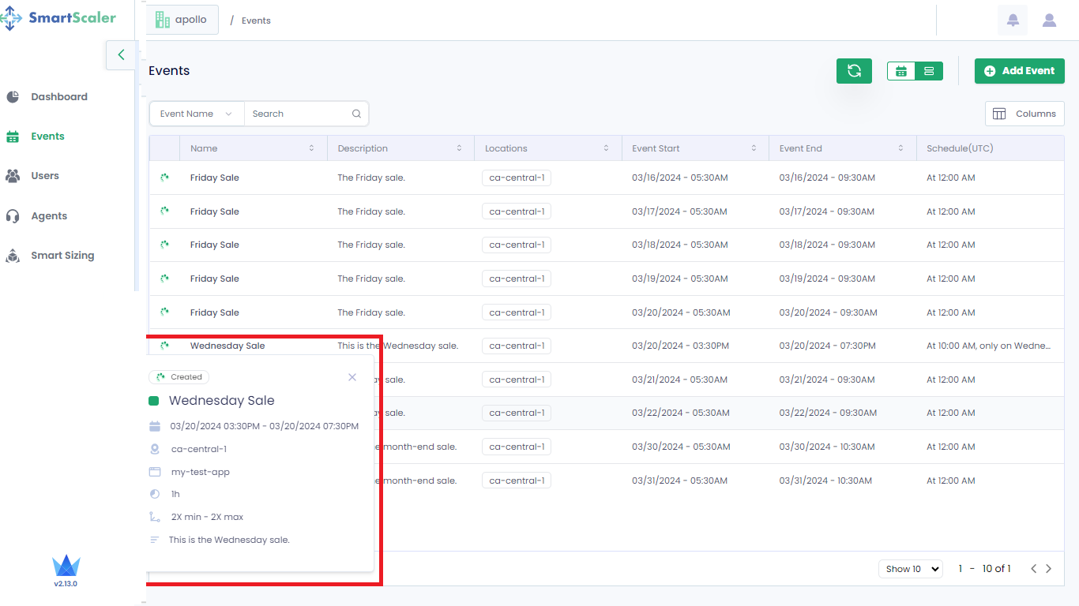Switch to list view
Screen dimensions: 1079x606
click(x=929, y=71)
